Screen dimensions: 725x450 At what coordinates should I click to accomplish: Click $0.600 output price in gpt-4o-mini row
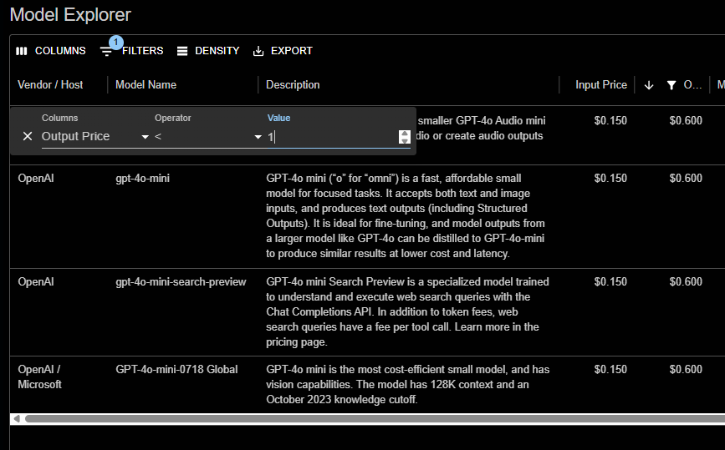686,178
